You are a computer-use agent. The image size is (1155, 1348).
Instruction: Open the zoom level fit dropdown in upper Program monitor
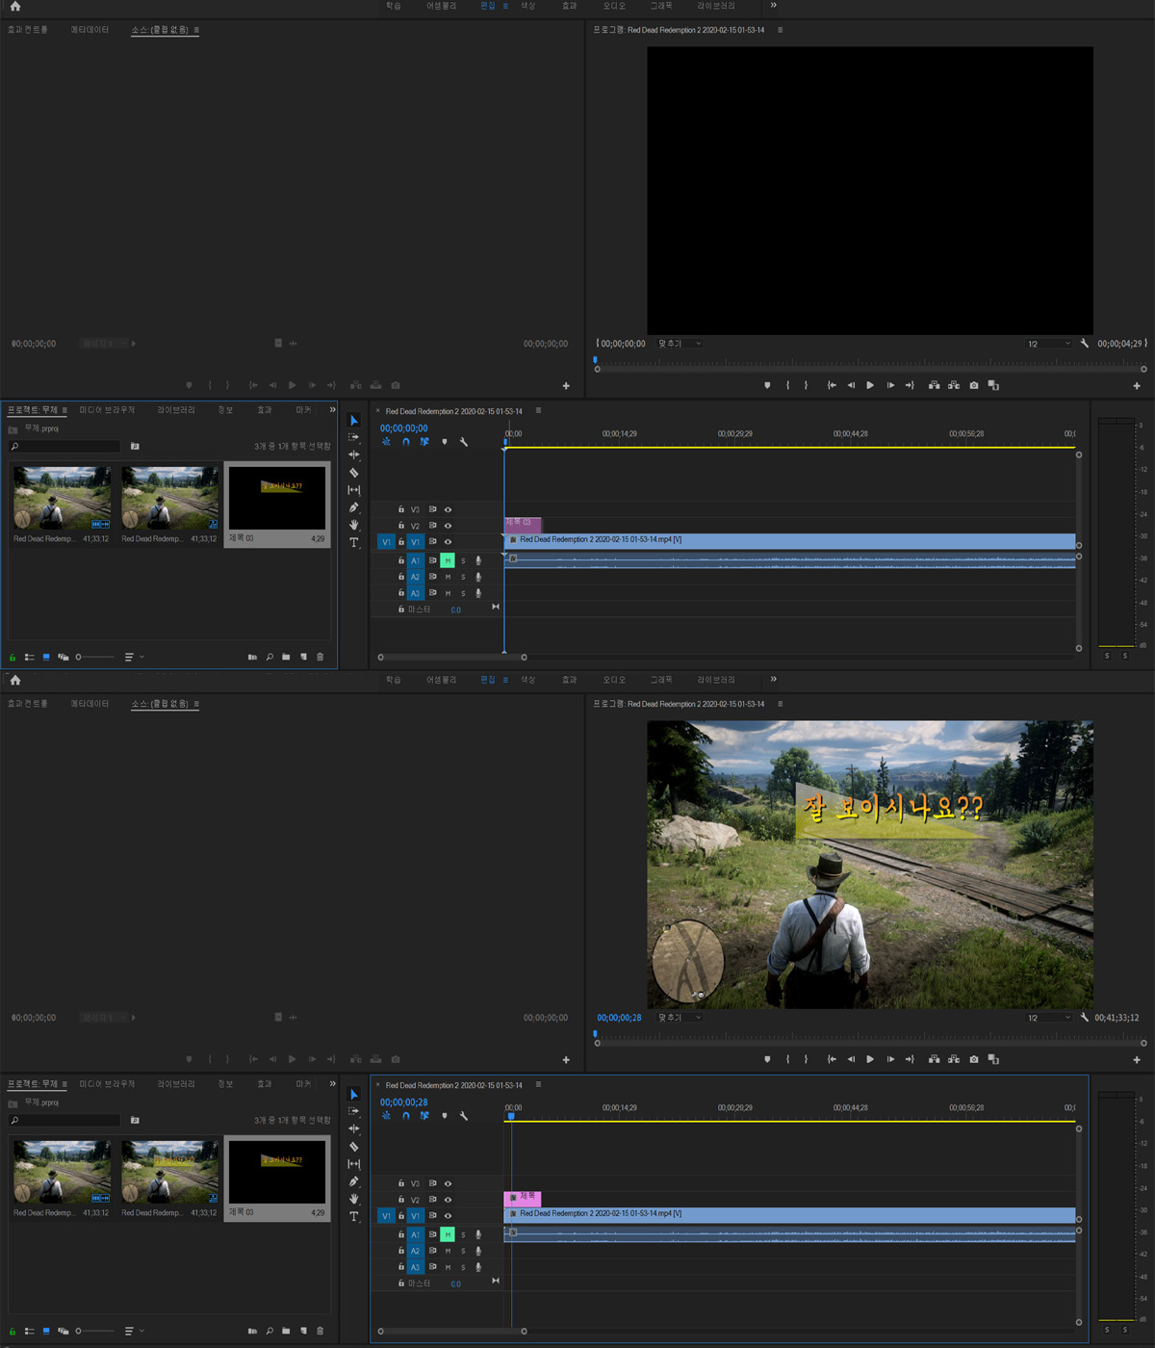(x=680, y=343)
